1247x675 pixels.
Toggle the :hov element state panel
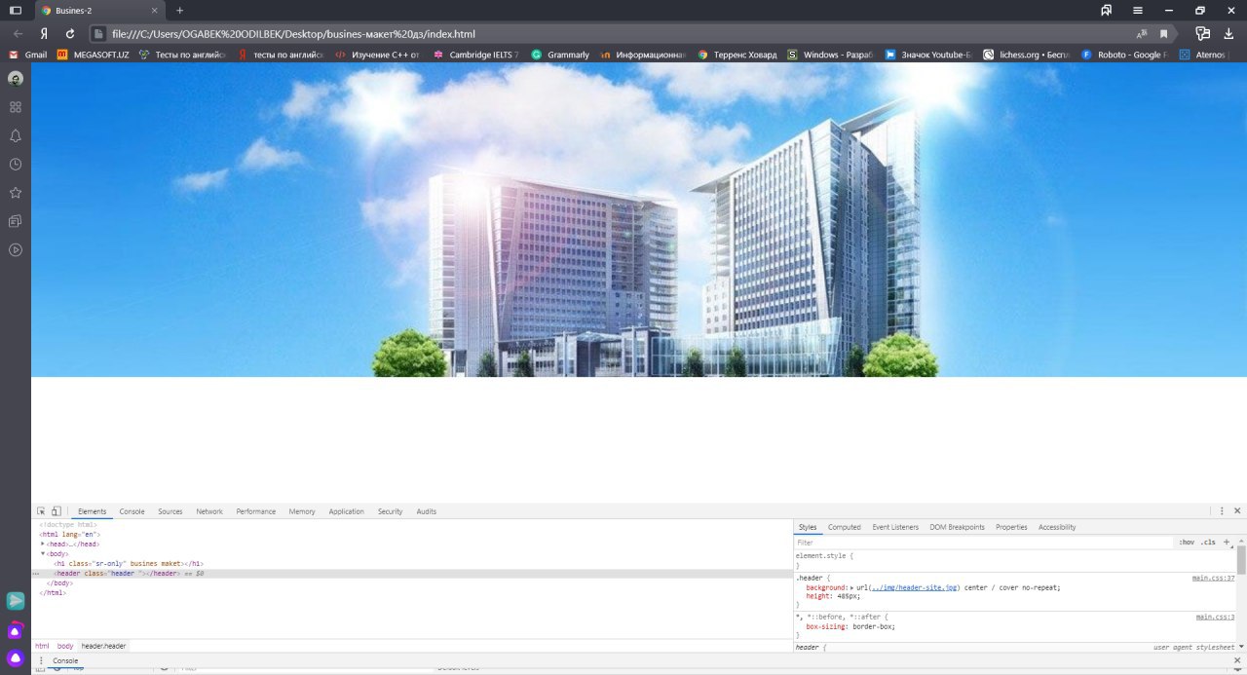click(1186, 542)
